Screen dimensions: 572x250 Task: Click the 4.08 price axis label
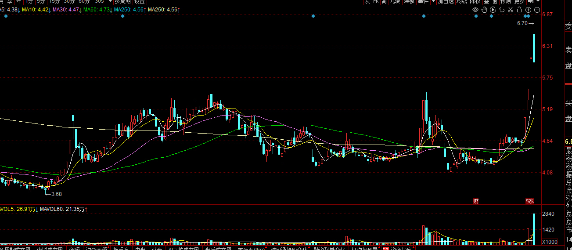[x=547, y=173]
